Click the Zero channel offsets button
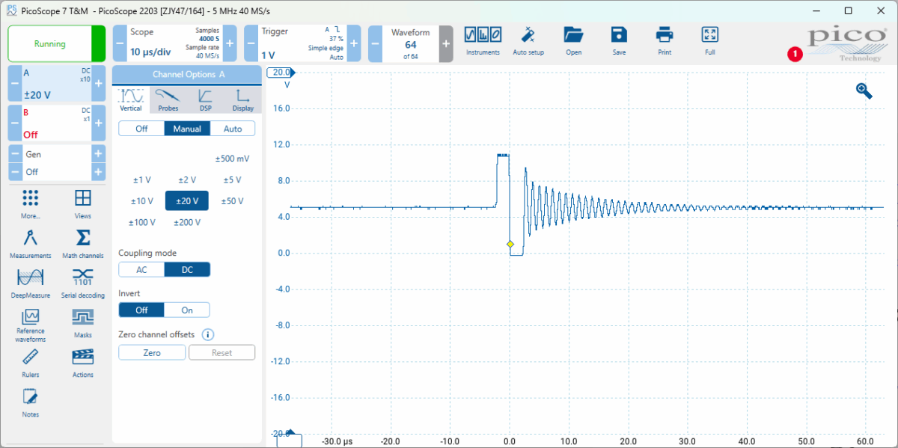Viewport: 898px width, 448px height. [152, 352]
